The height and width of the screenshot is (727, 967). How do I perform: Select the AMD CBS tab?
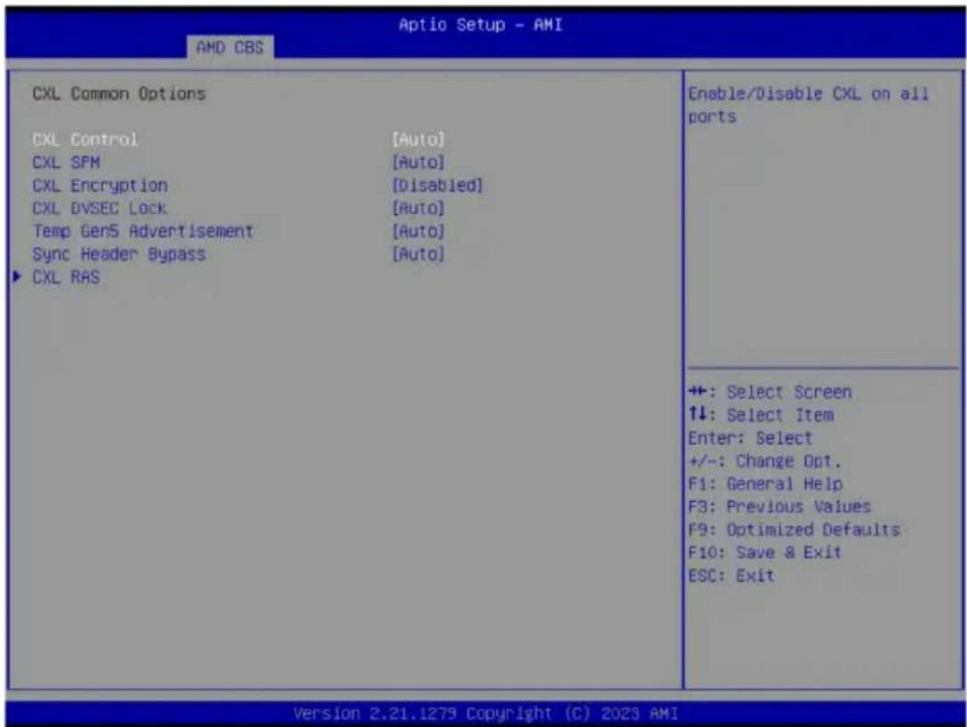tap(230, 47)
